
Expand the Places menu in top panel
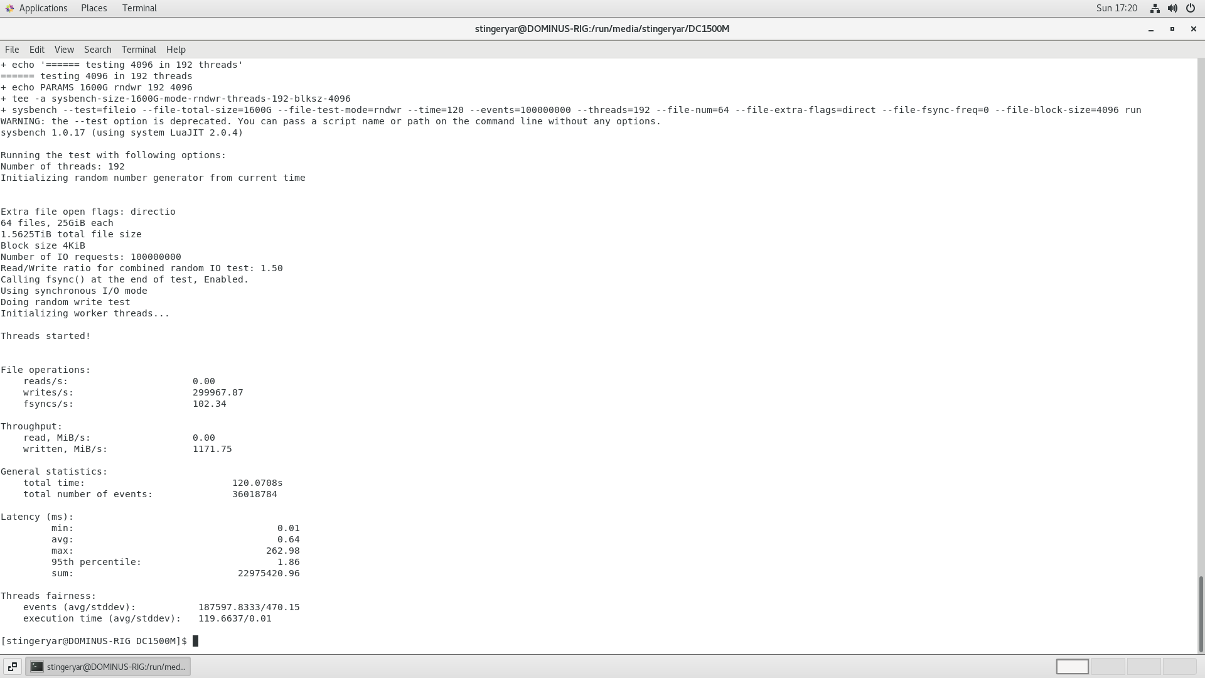[x=94, y=8]
